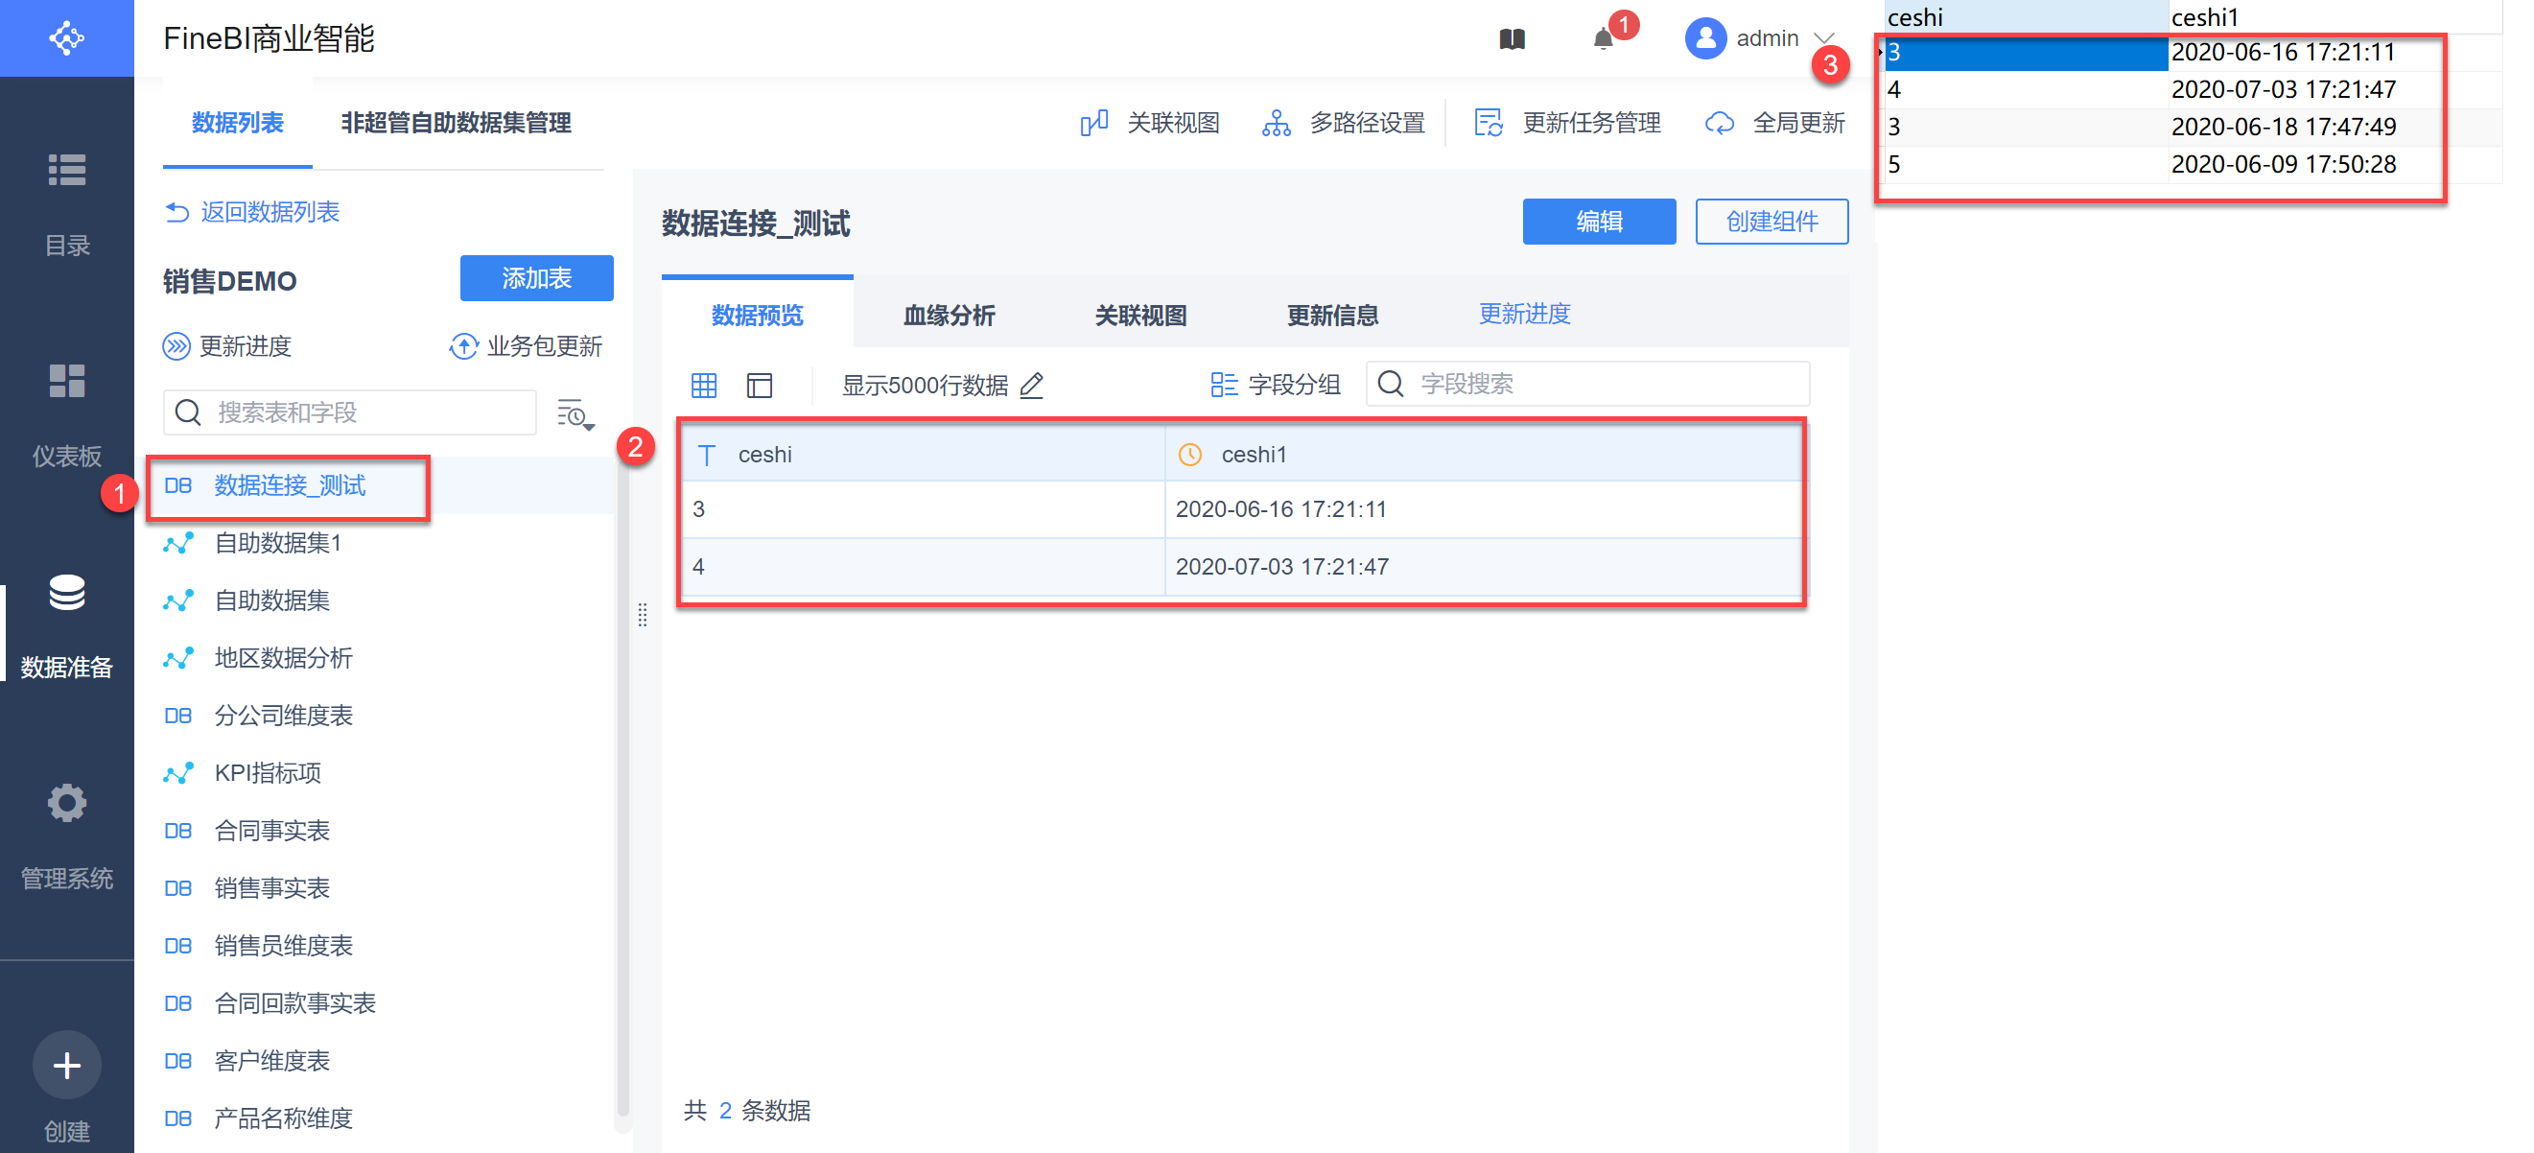Image resolution: width=2534 pixels, height=1153 pixels.
Task: Click the 创建 plus button
Action: (x=67, y=1066)
